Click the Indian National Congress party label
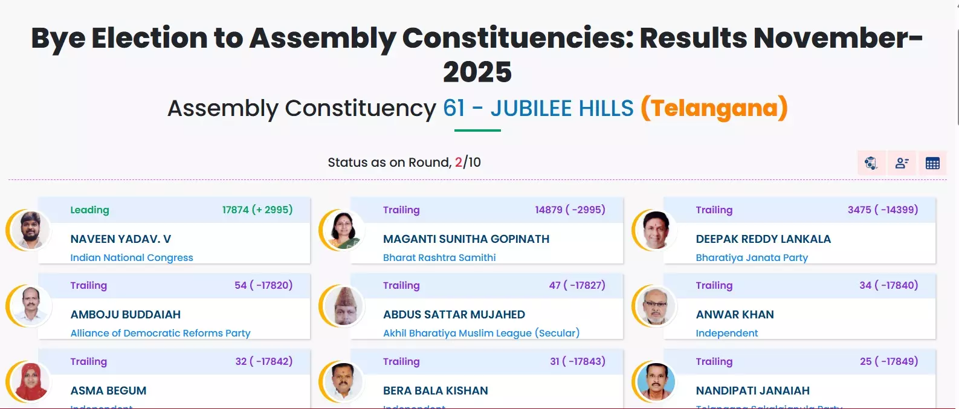Viewport: 959px width, 409px height. [132, 257]
